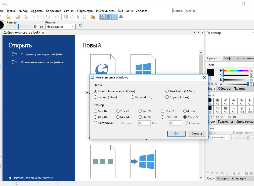Select True Color (24 бит) option
Screen dimensions: 254x186
(x=180, y=91)
